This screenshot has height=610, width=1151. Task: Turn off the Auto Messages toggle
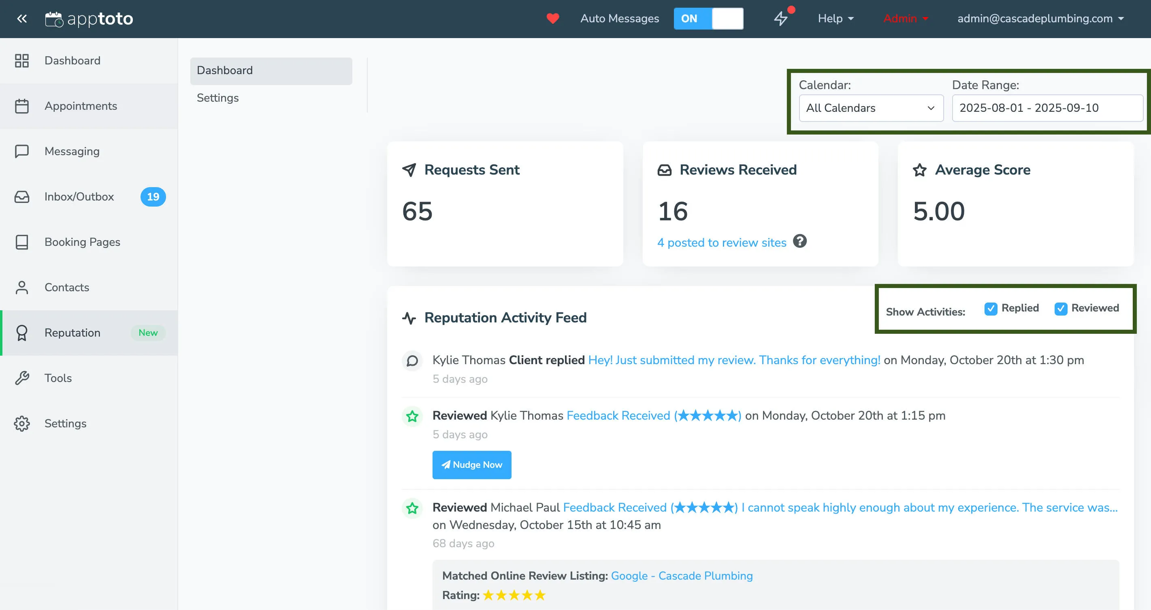[708, 19]
